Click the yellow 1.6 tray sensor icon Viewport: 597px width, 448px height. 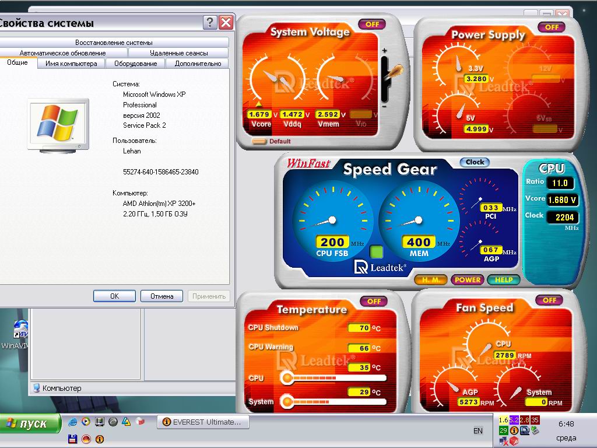[x=503, y=420]
